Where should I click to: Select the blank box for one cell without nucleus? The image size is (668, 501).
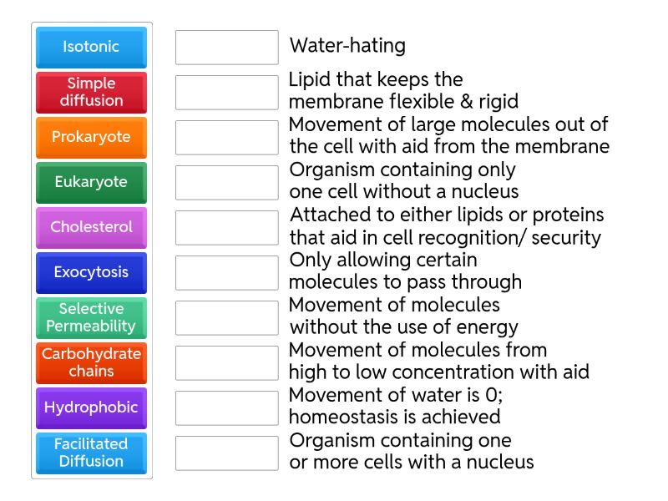[x=226, y=182]
